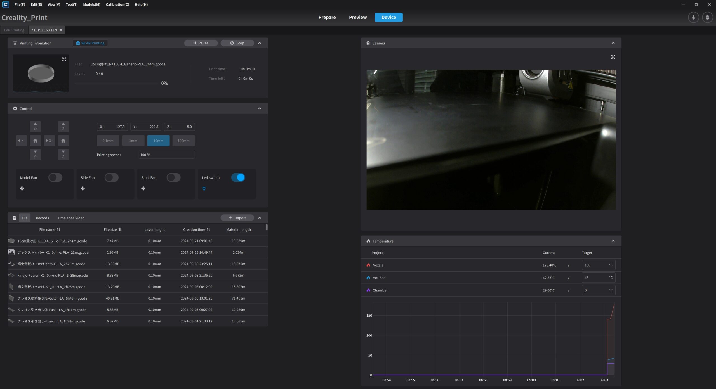Stop the current print

point(237,43)
